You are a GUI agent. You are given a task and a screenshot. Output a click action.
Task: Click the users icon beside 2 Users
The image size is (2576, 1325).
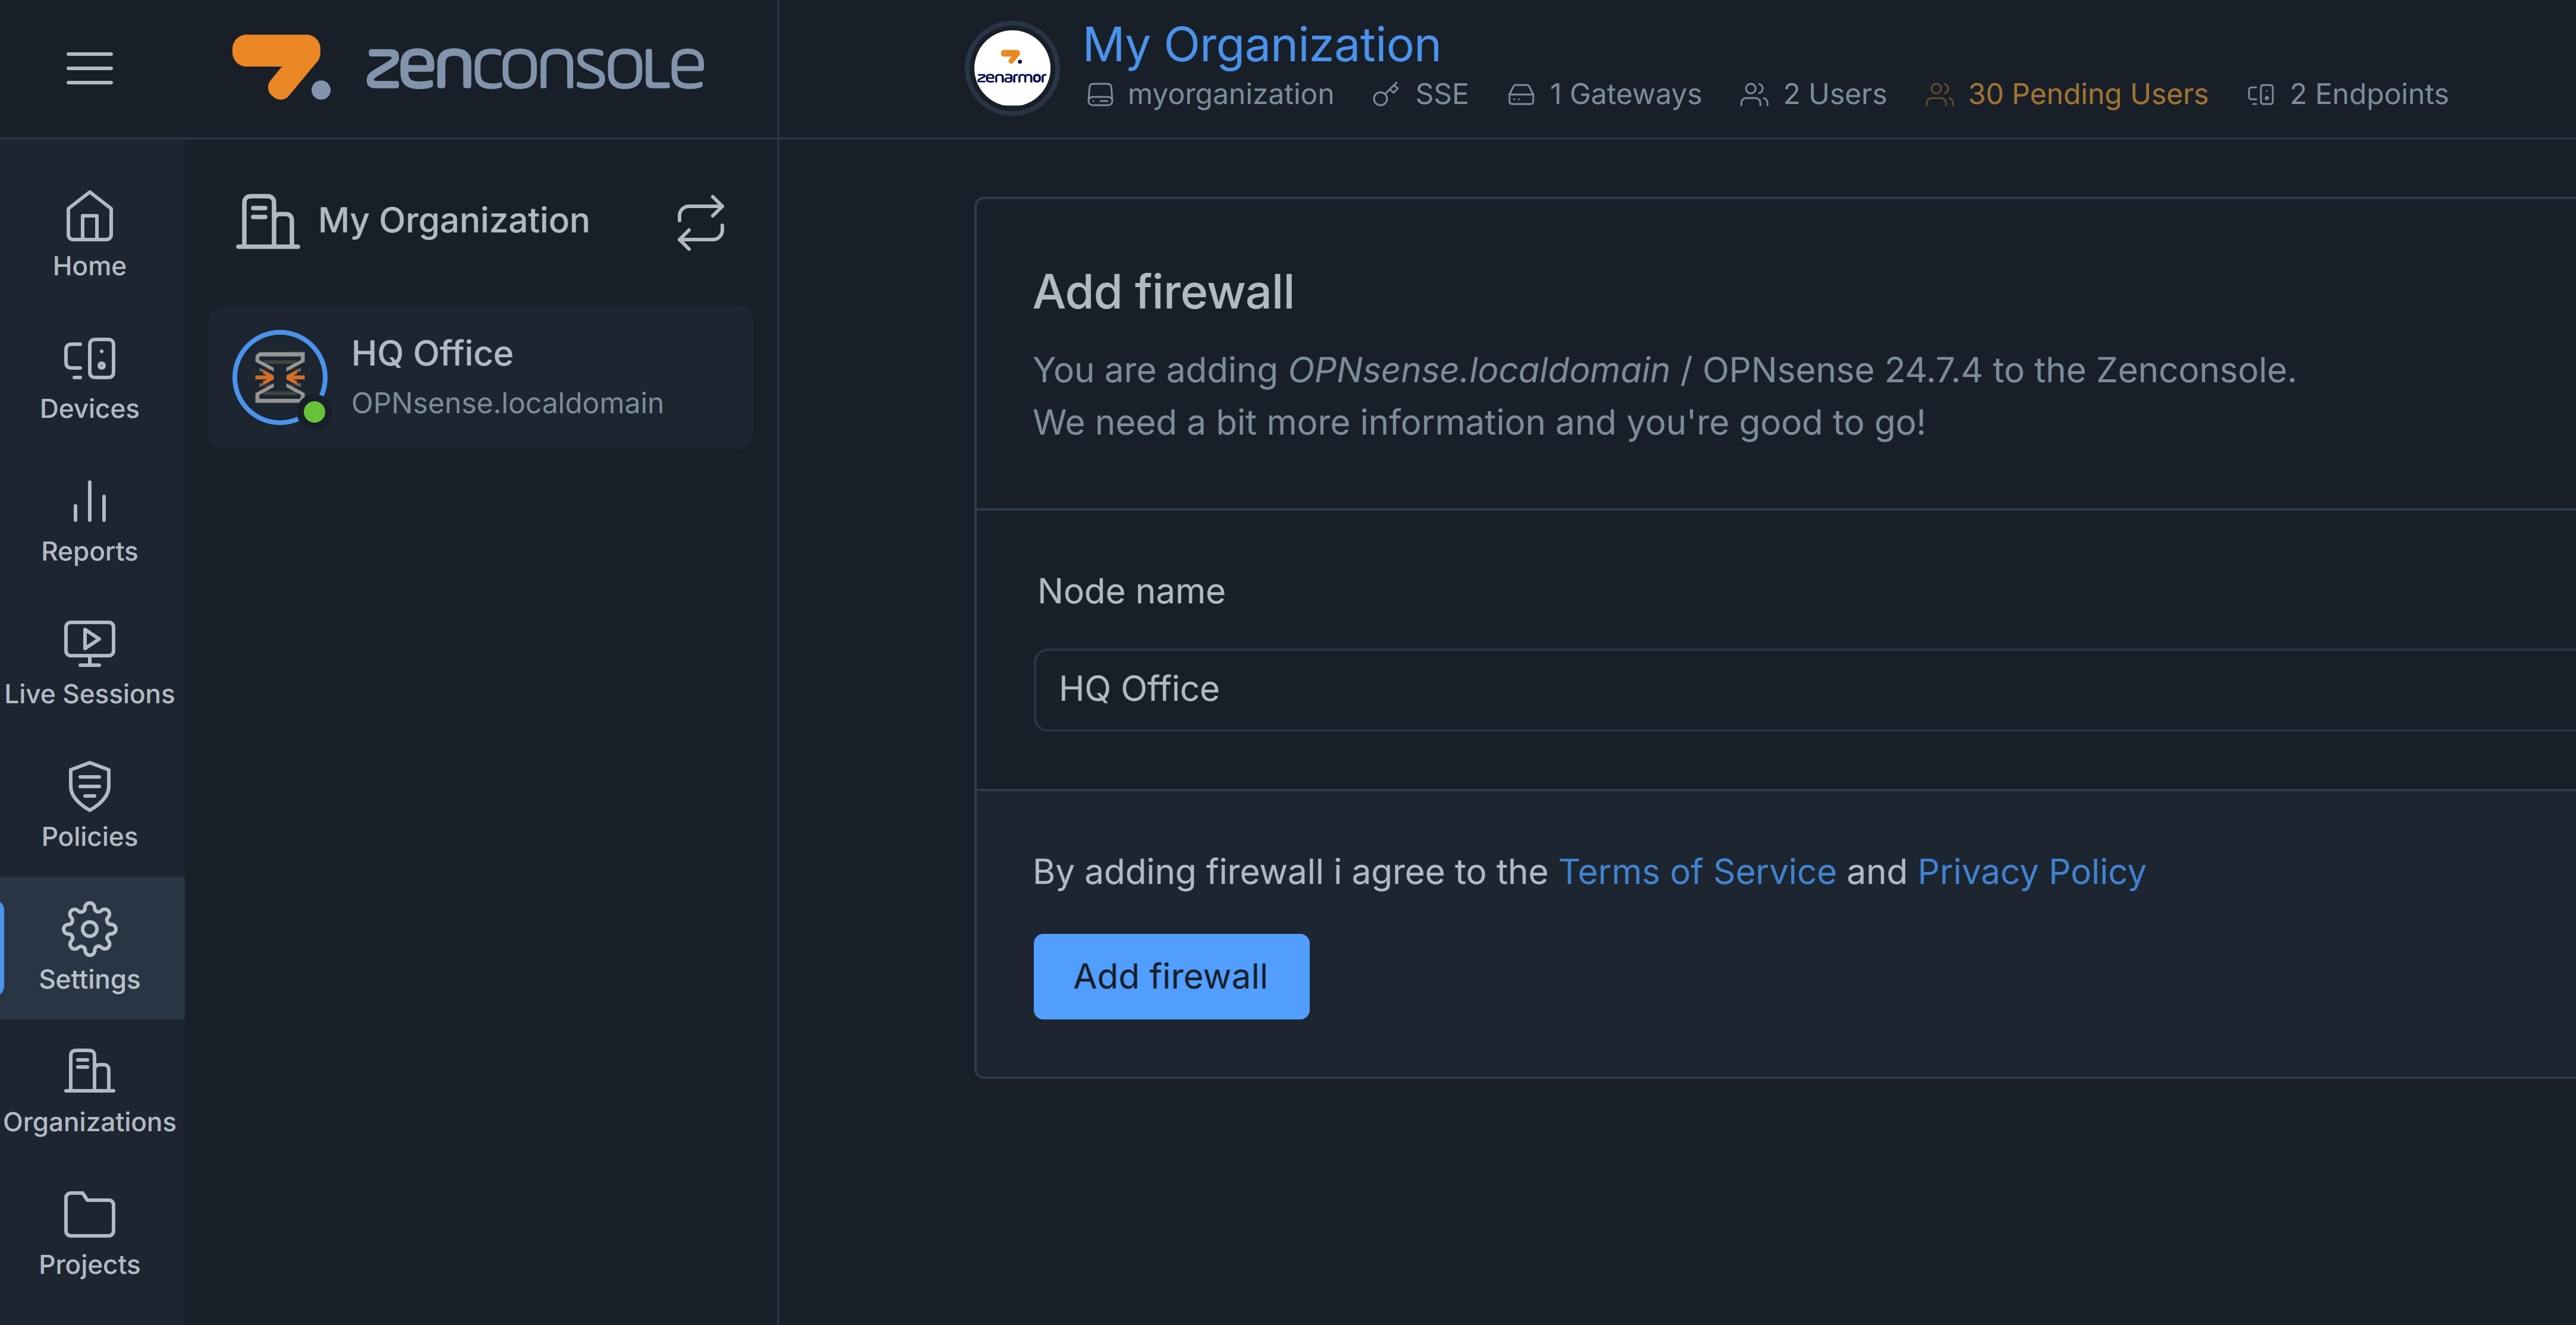(x=1754, y=95)
